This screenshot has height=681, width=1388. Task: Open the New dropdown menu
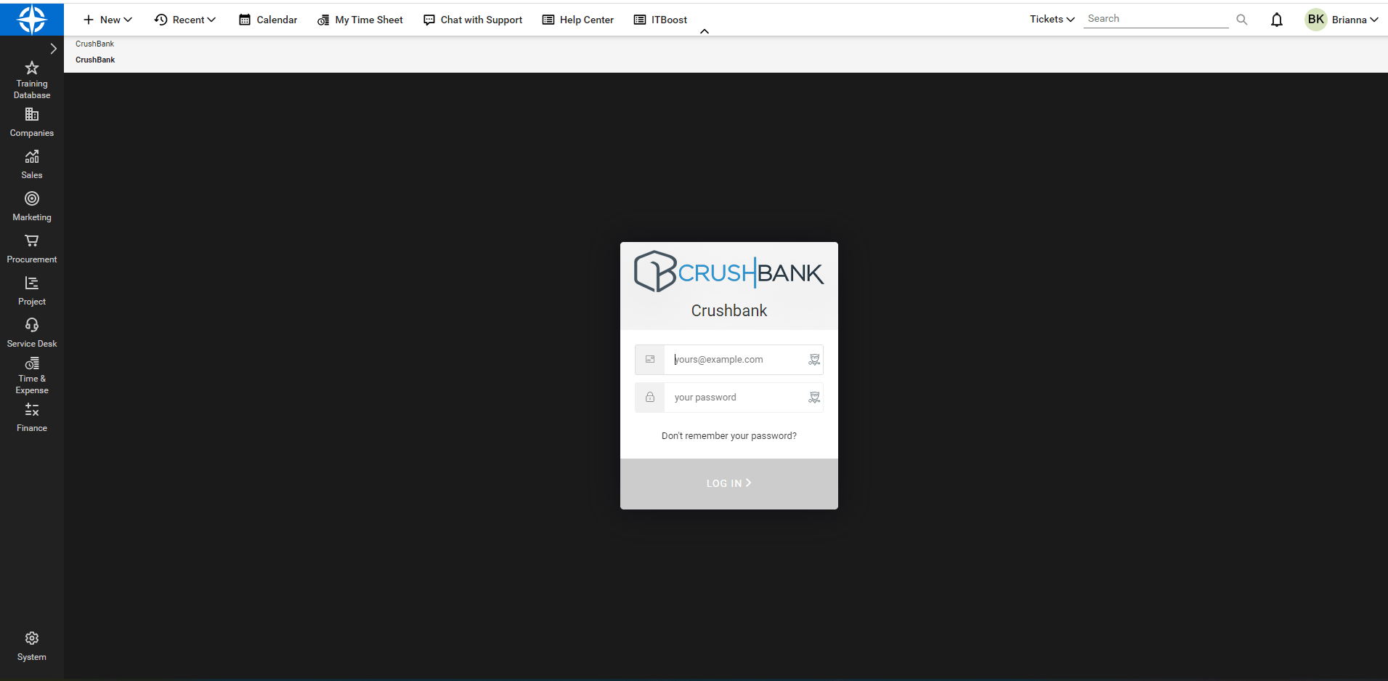click(107, 20)
